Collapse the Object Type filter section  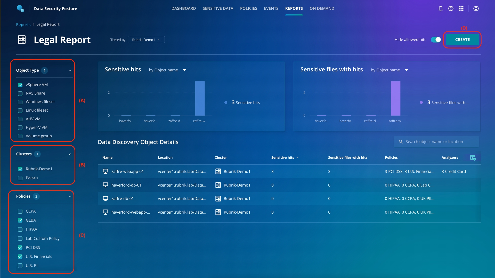tap(70, 70)
